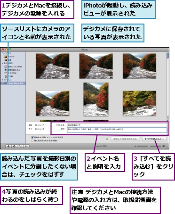175x214 pixels.
Task: Collapse the Devices (デバイス) section triangle
Action: [x=2, y=80]
